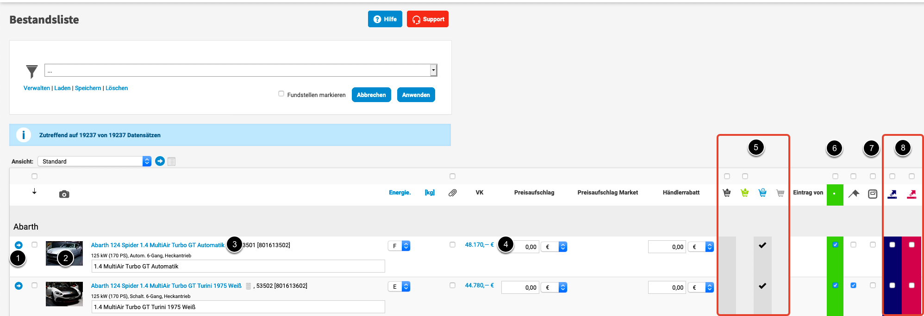The width and height of the screenshot is (924, 316).
Task: Click the Speichern filter link
Action: [x=88, y=88]
